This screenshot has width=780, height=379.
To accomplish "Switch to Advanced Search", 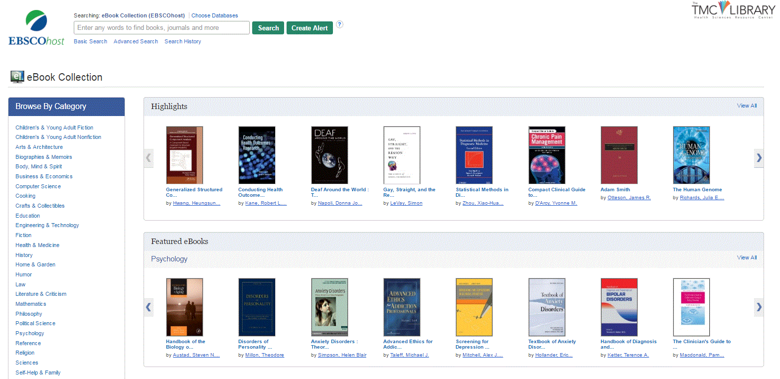I will [136, 41].
